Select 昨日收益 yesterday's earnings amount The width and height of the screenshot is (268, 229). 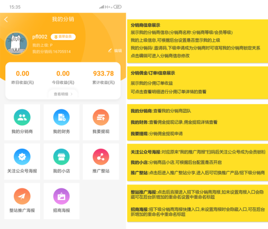point(22,74)
